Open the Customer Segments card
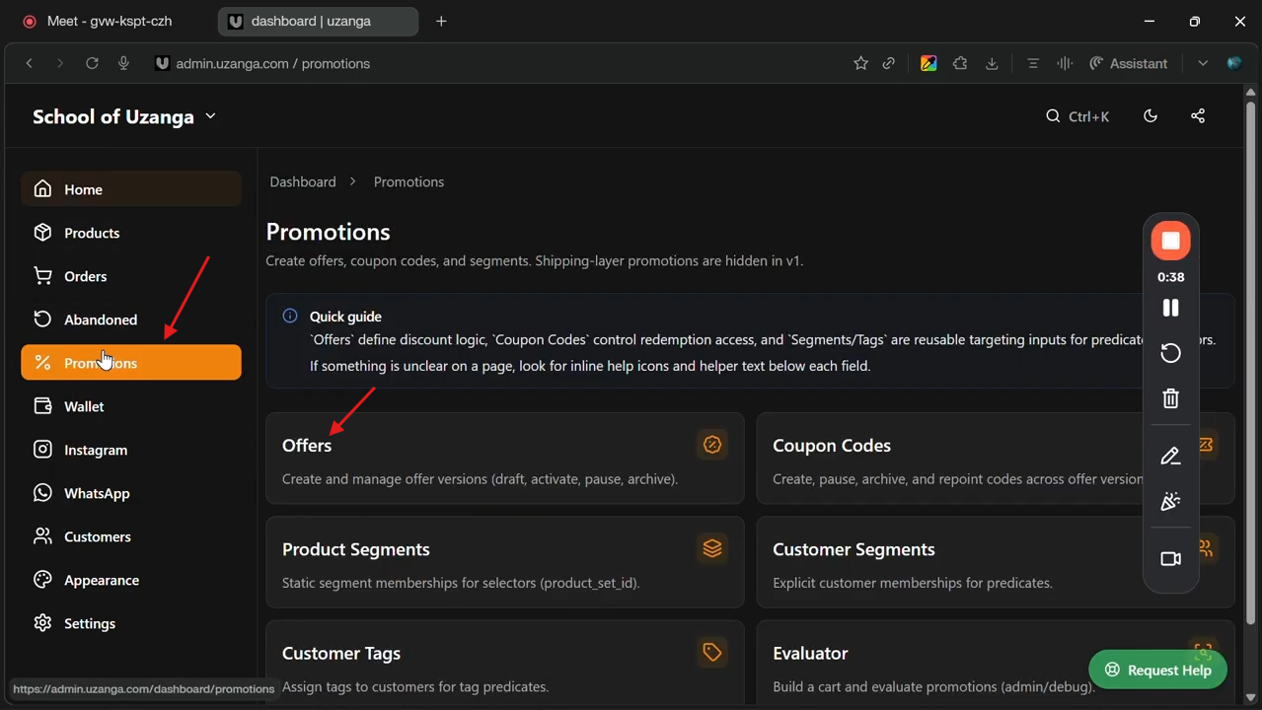Image resolution: width=1262 pixels, height=710 pixels. [x=996, y=562]
